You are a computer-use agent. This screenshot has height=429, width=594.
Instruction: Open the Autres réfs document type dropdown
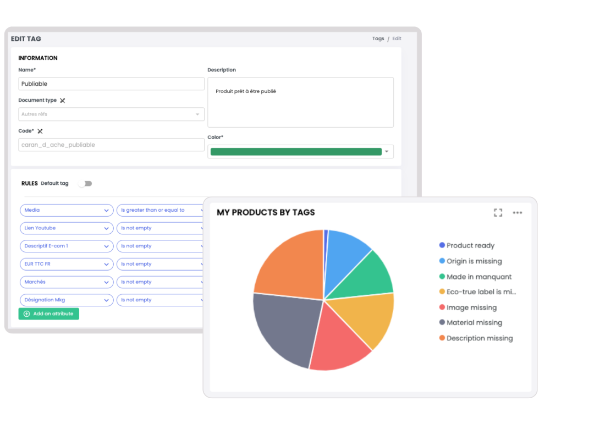pos(111,114)
